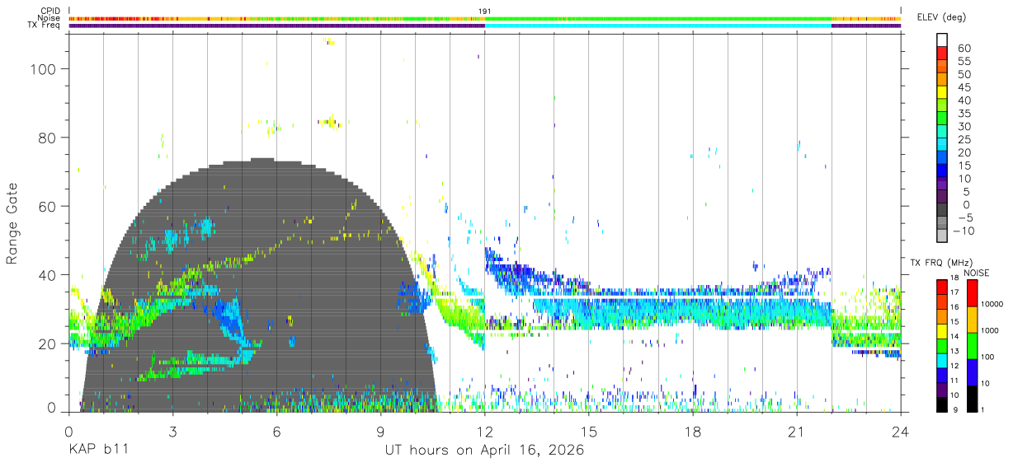Click elevation colorbar label 55
This screenshot has height=467, width=1013.
tap(963, 61)
